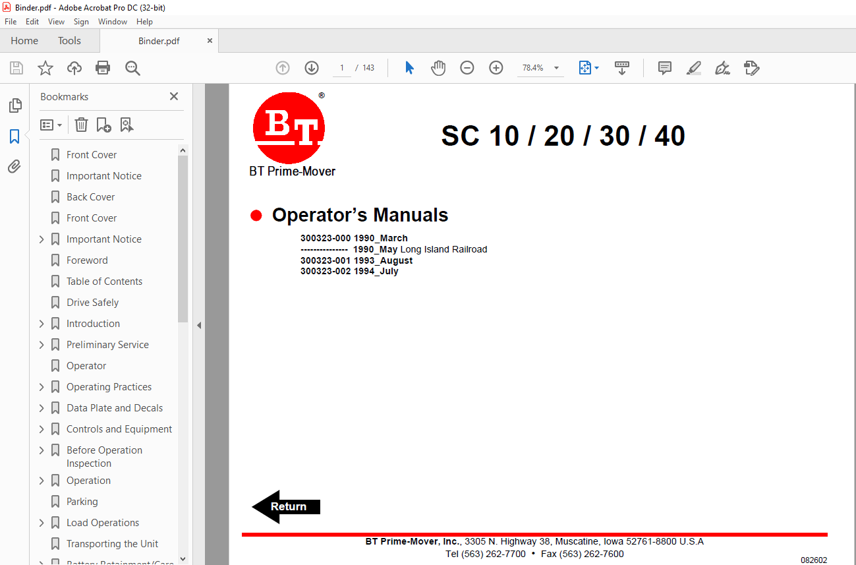Show page thumbnails panel
Viewport: 856px width, 565px height.
[14, 105]
